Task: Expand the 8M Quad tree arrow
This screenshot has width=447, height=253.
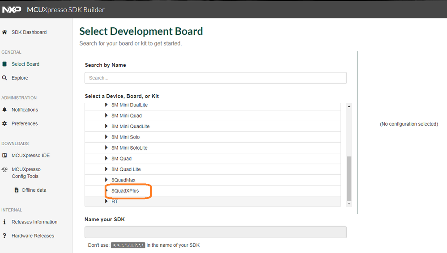Action: [x=106, y=159]
